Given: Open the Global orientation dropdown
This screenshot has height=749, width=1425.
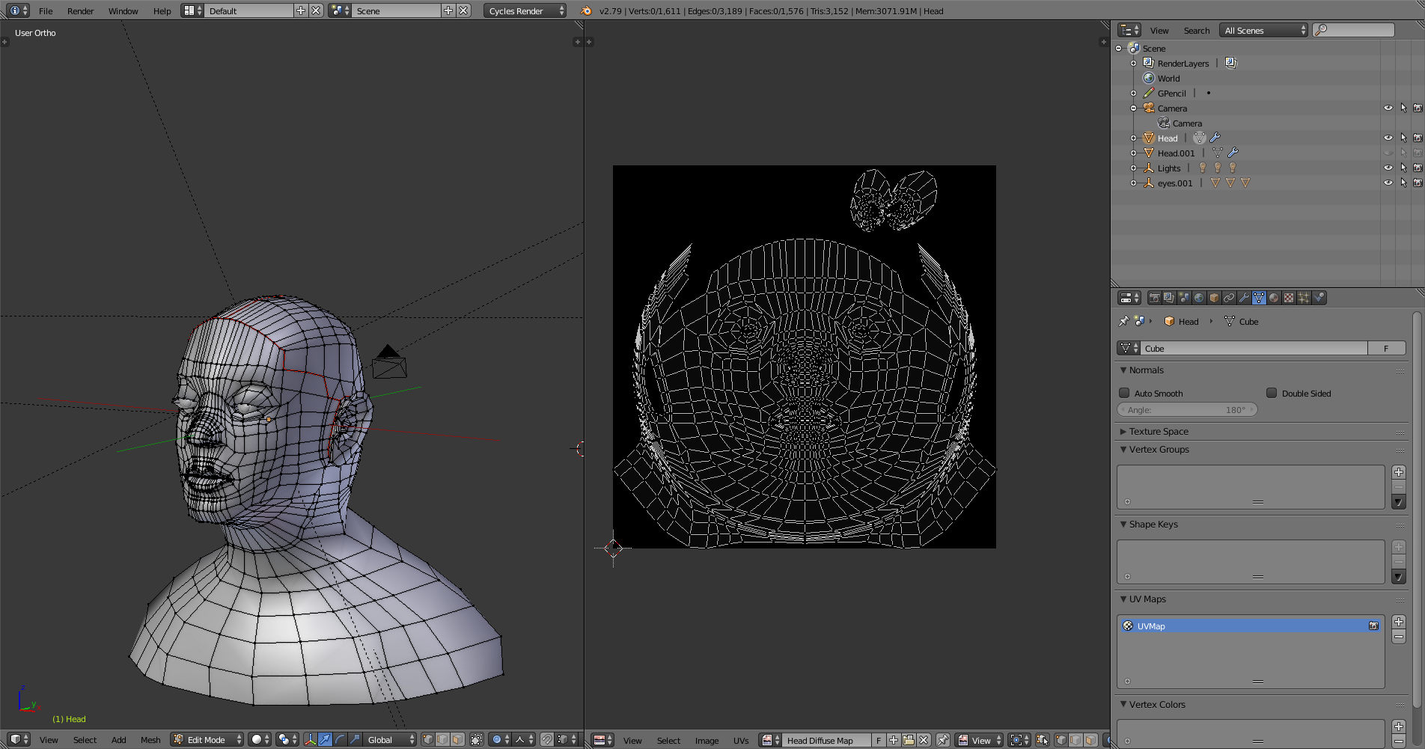Looking at the screenshot, I should point(390,739).
